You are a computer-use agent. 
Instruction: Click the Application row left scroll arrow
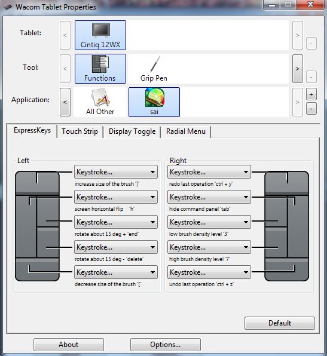tap(65, 102)
